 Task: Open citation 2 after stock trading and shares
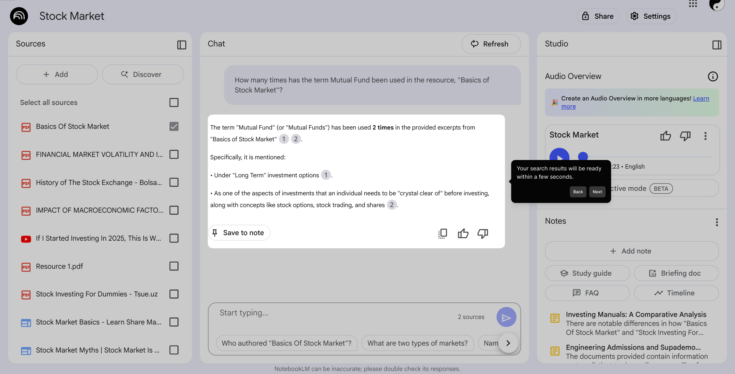coord(392,205)
